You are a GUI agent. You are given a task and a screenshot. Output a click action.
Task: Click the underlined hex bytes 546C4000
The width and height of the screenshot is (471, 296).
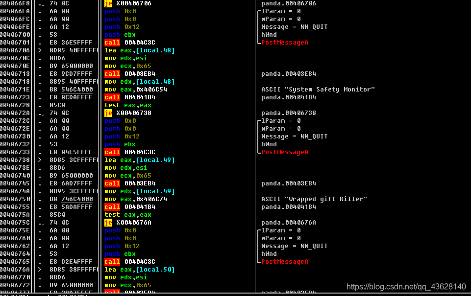click(77, 90)
